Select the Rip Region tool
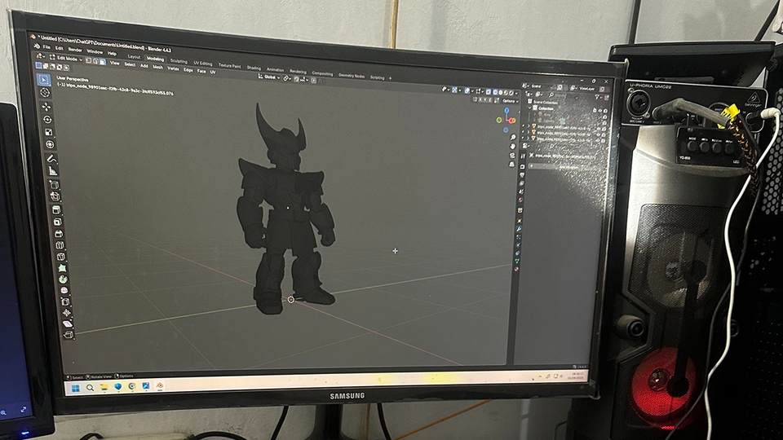Screen dimensions: 783x440 click(68, 334)
